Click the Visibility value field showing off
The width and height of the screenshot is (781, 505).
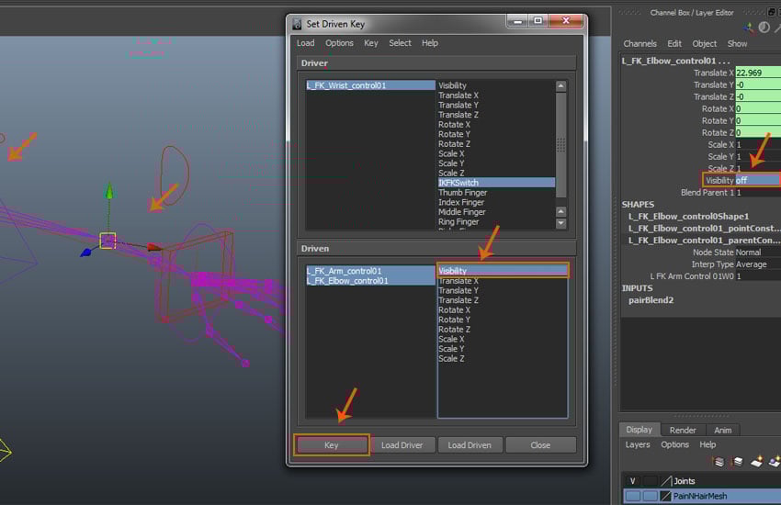point(756,181)
